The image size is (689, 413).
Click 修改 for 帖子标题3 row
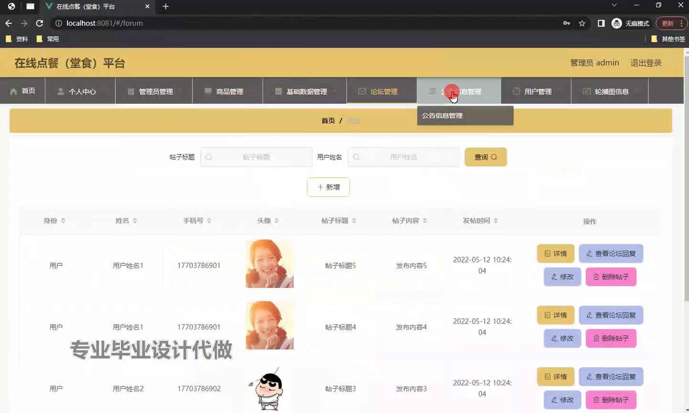point(562,400)
